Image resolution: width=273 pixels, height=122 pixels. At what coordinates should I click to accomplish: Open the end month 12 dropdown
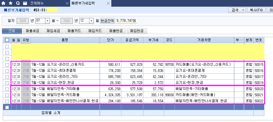91,21
